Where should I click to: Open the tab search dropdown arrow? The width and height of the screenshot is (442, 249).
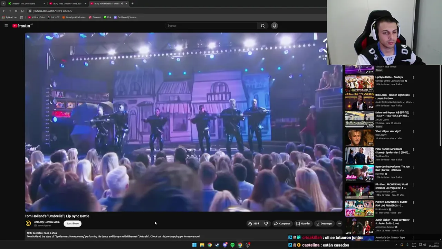coord(3,3)
